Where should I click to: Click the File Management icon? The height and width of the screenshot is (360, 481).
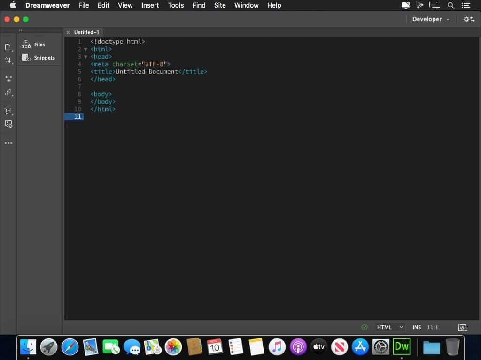(x=8, y=60)
